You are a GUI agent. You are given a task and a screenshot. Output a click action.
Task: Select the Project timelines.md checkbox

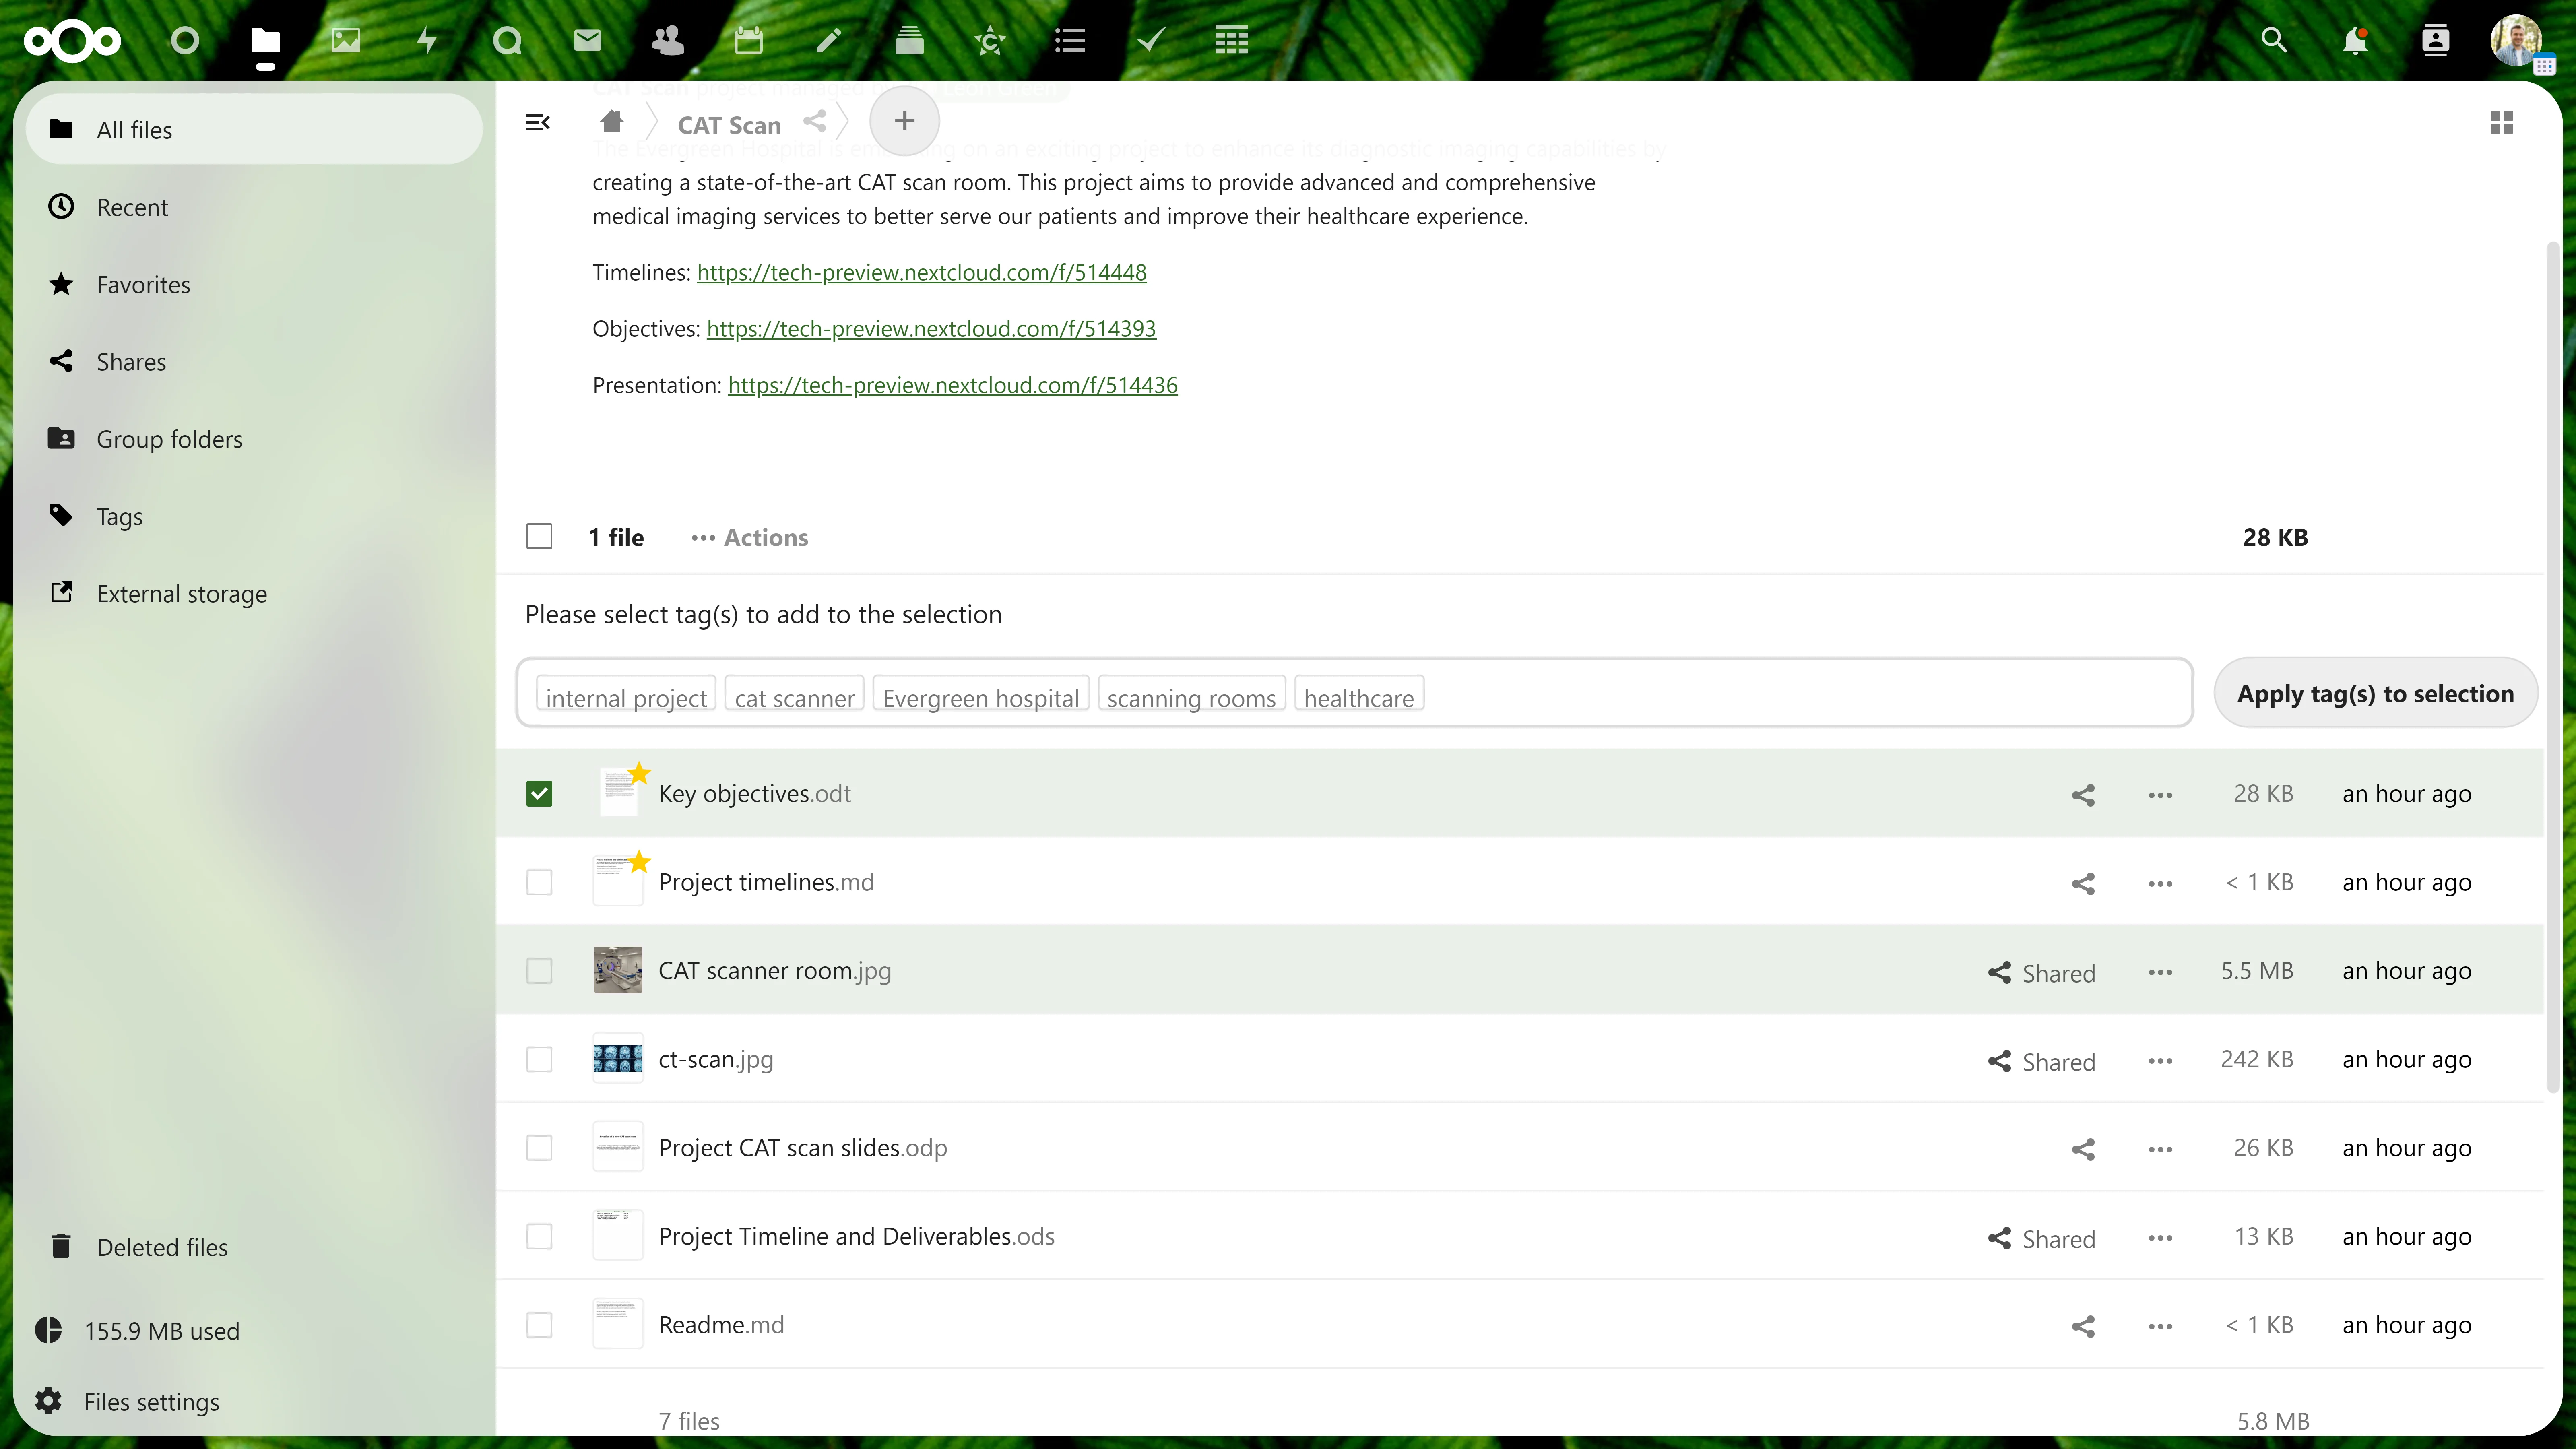click(539, 882)
